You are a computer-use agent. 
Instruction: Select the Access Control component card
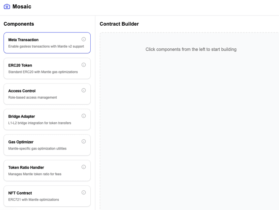pyautogui.click(x=47, y=94)
